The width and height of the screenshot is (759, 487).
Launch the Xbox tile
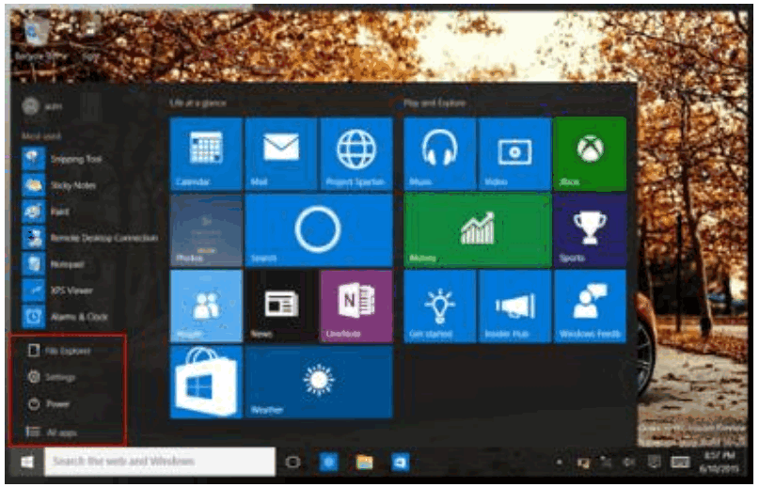[x=590, y=153]
